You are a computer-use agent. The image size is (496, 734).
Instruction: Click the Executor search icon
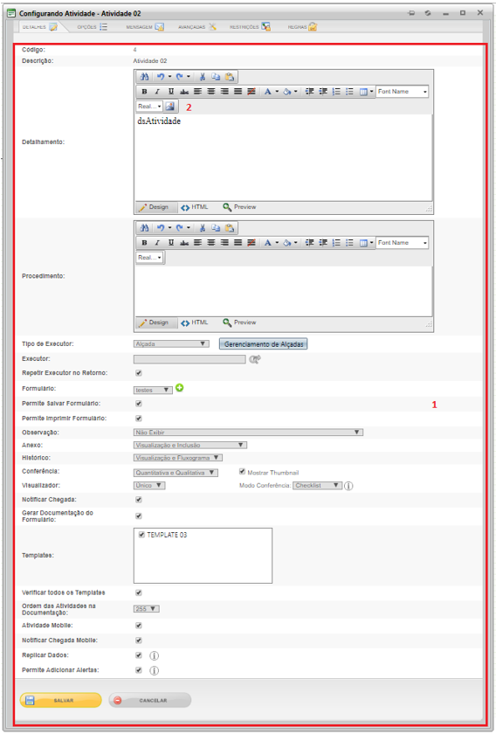pos(255,359)
